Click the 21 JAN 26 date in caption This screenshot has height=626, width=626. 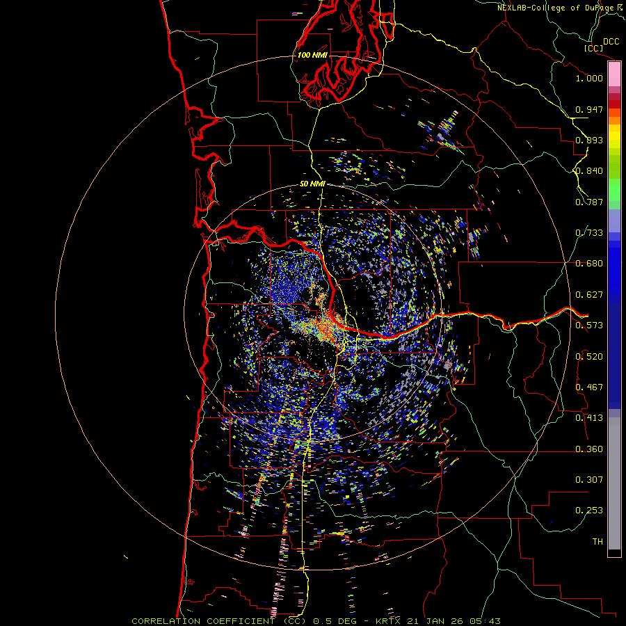[x=435, y=621]
